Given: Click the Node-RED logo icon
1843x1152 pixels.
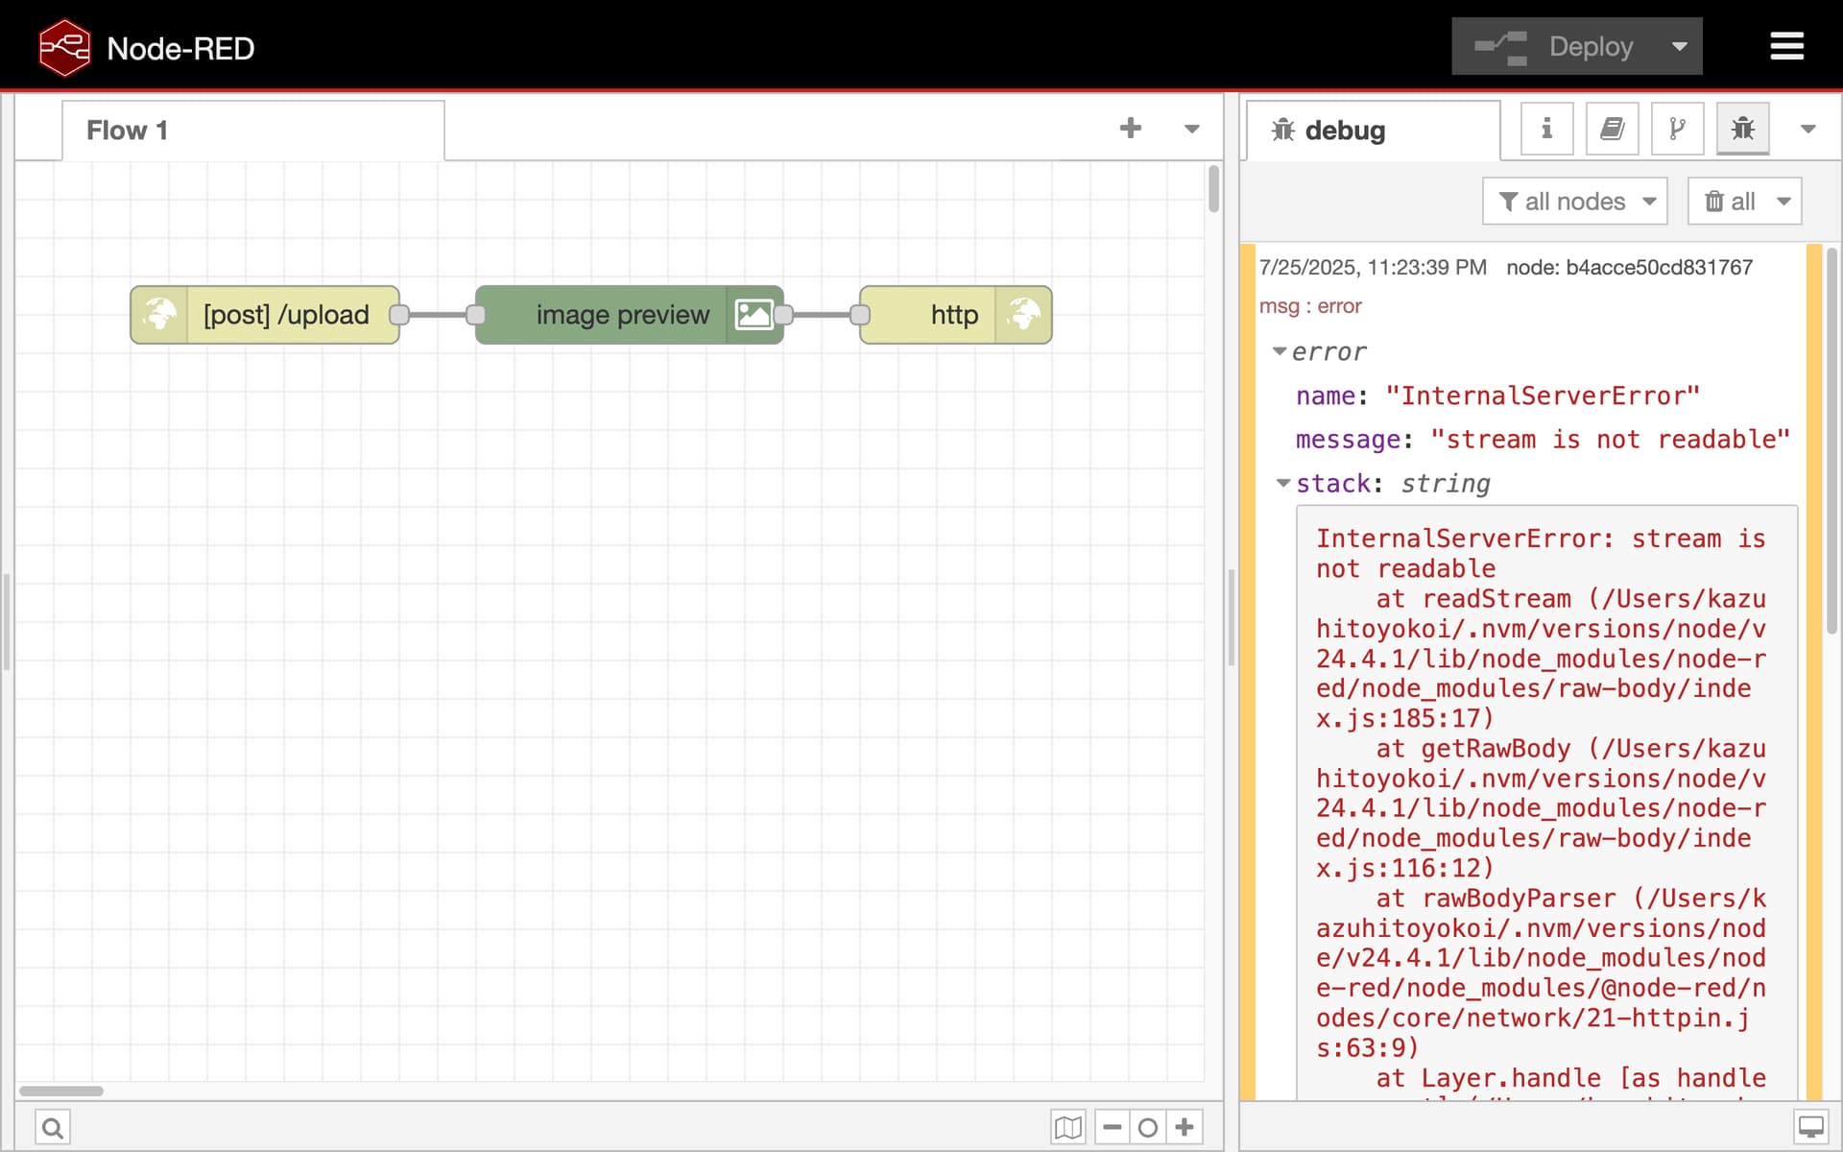Looking at the screenshot, I should pyautogui.click(x=64, y=47).
